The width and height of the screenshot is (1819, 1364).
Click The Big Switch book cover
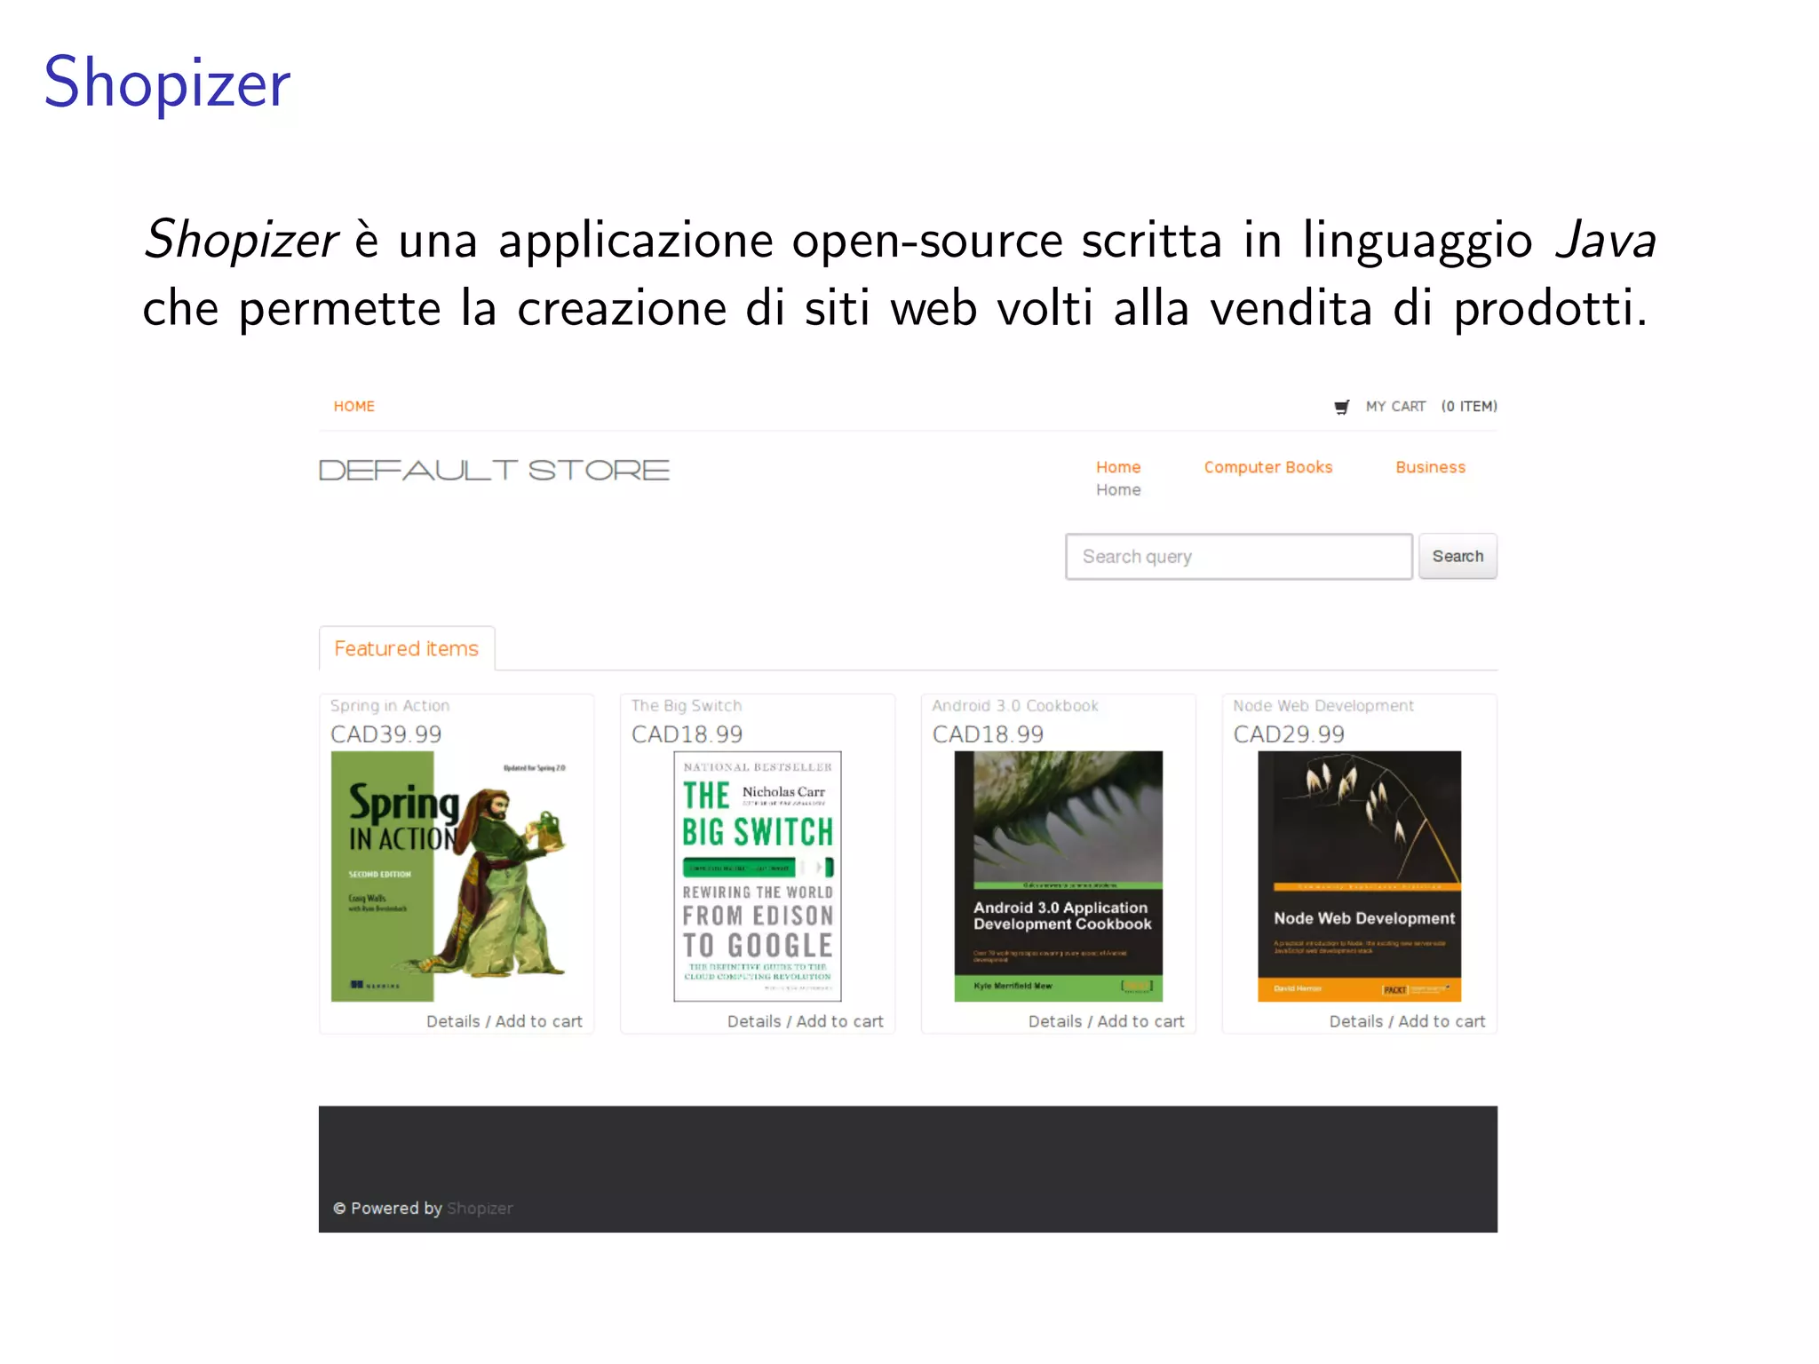coord(758,876)
